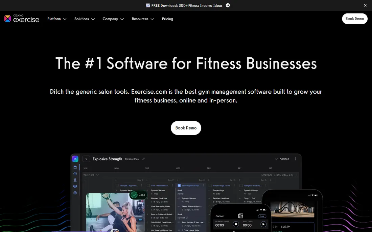Open the three-dot menu beside Published
Viewport: 372px width, 232px height.
[296, 159]
